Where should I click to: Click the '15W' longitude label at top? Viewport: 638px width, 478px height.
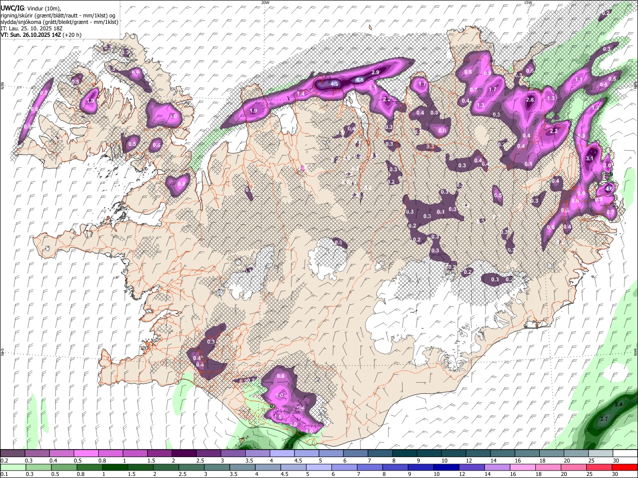click(528, 2)
